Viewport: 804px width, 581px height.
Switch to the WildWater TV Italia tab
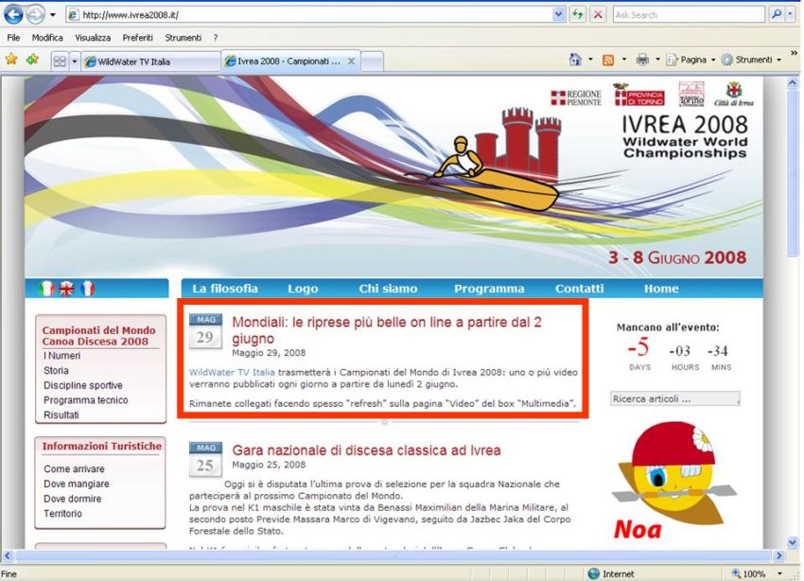(150, 62)
